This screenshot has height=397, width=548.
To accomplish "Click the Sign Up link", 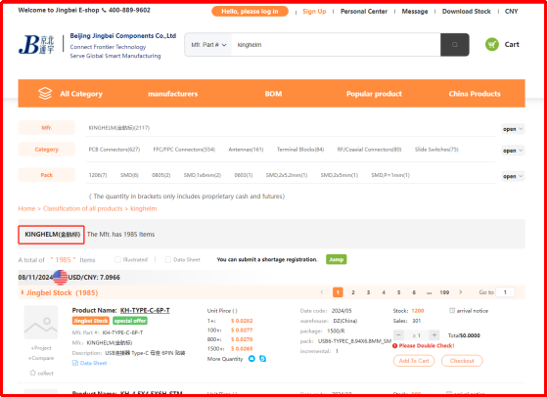I will click(x=314, y=11).
